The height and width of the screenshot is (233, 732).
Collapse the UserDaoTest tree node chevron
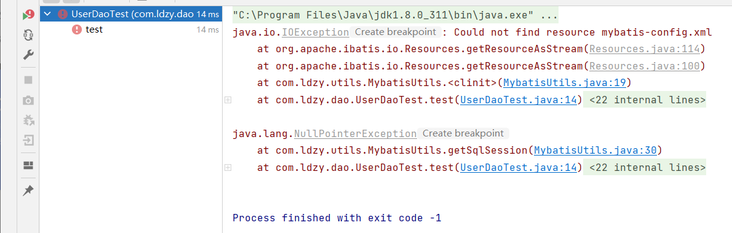tap(46, 15)
